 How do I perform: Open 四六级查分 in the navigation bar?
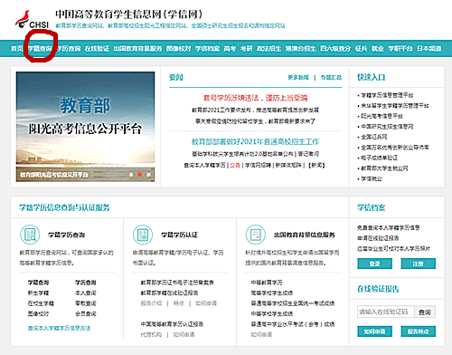click(x=335, y=48)
